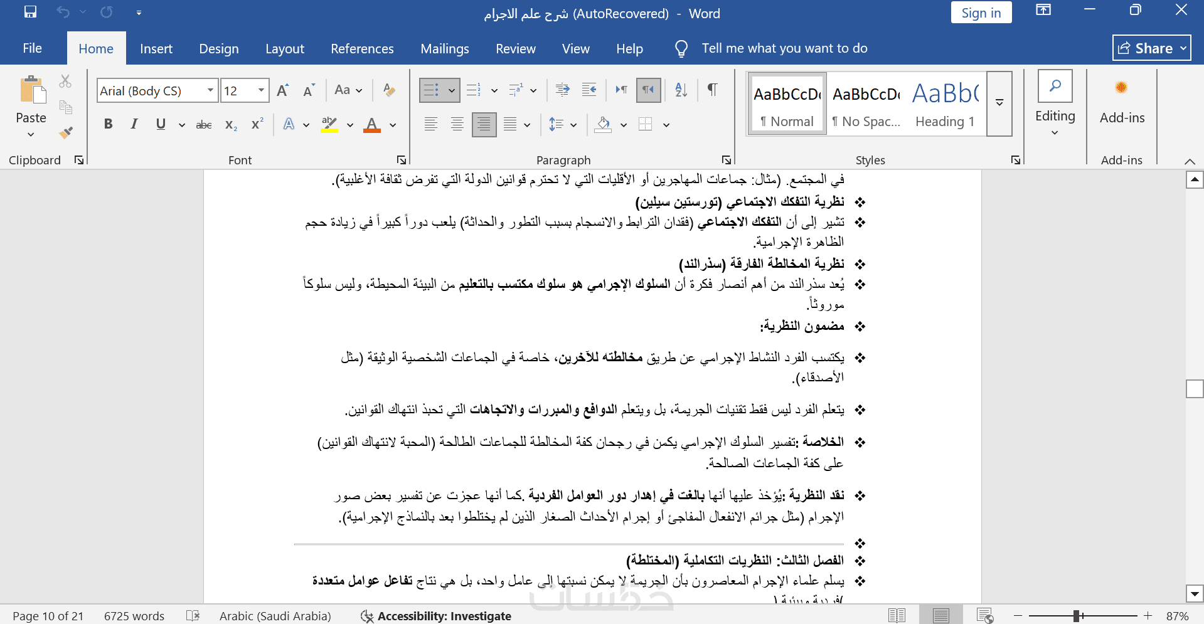Toggle Italic formatting
This screenshot has width=1204, height=624.
click(x=134, y=124)
